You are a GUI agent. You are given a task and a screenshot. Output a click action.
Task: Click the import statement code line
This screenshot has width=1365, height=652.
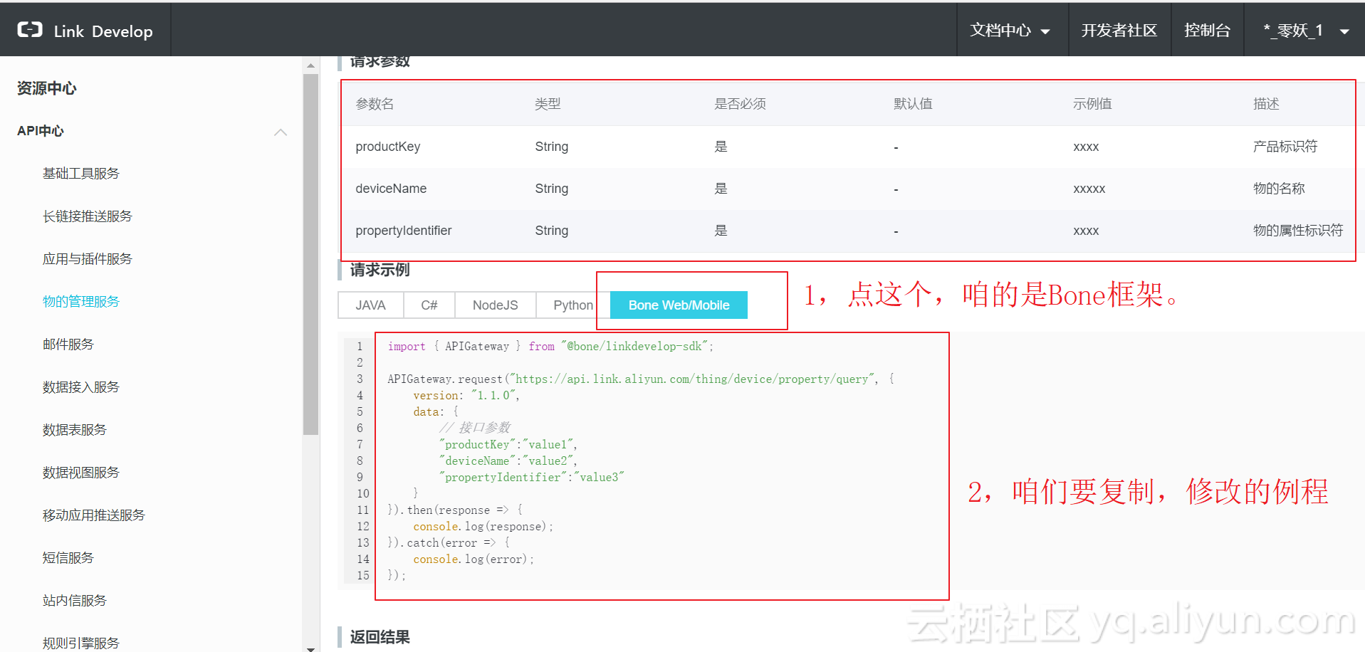550,347
